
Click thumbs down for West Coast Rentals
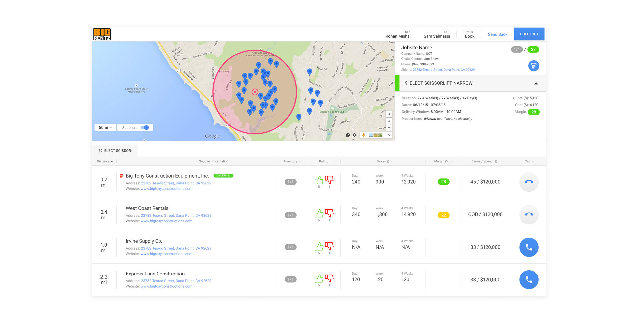329,213
